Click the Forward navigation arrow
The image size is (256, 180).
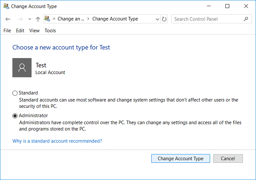click(20, 19)
